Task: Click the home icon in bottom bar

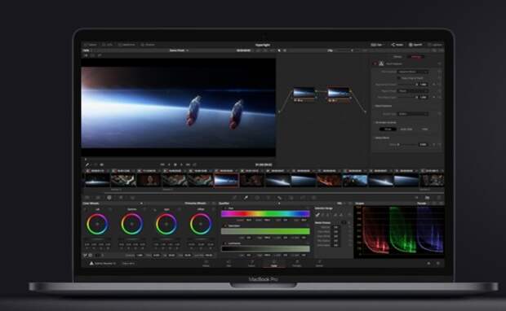Action: 428,263
